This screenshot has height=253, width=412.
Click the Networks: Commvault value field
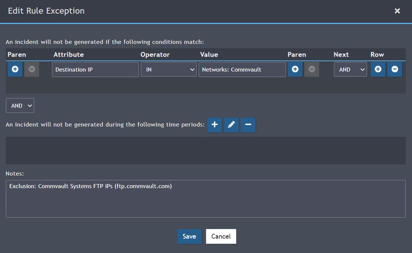point(242,70)
